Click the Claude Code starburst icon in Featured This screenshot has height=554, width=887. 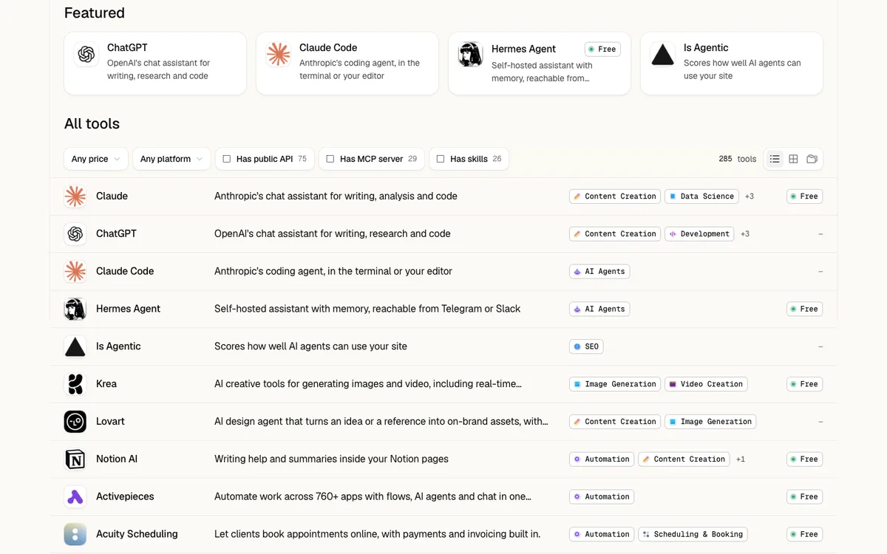279,55
